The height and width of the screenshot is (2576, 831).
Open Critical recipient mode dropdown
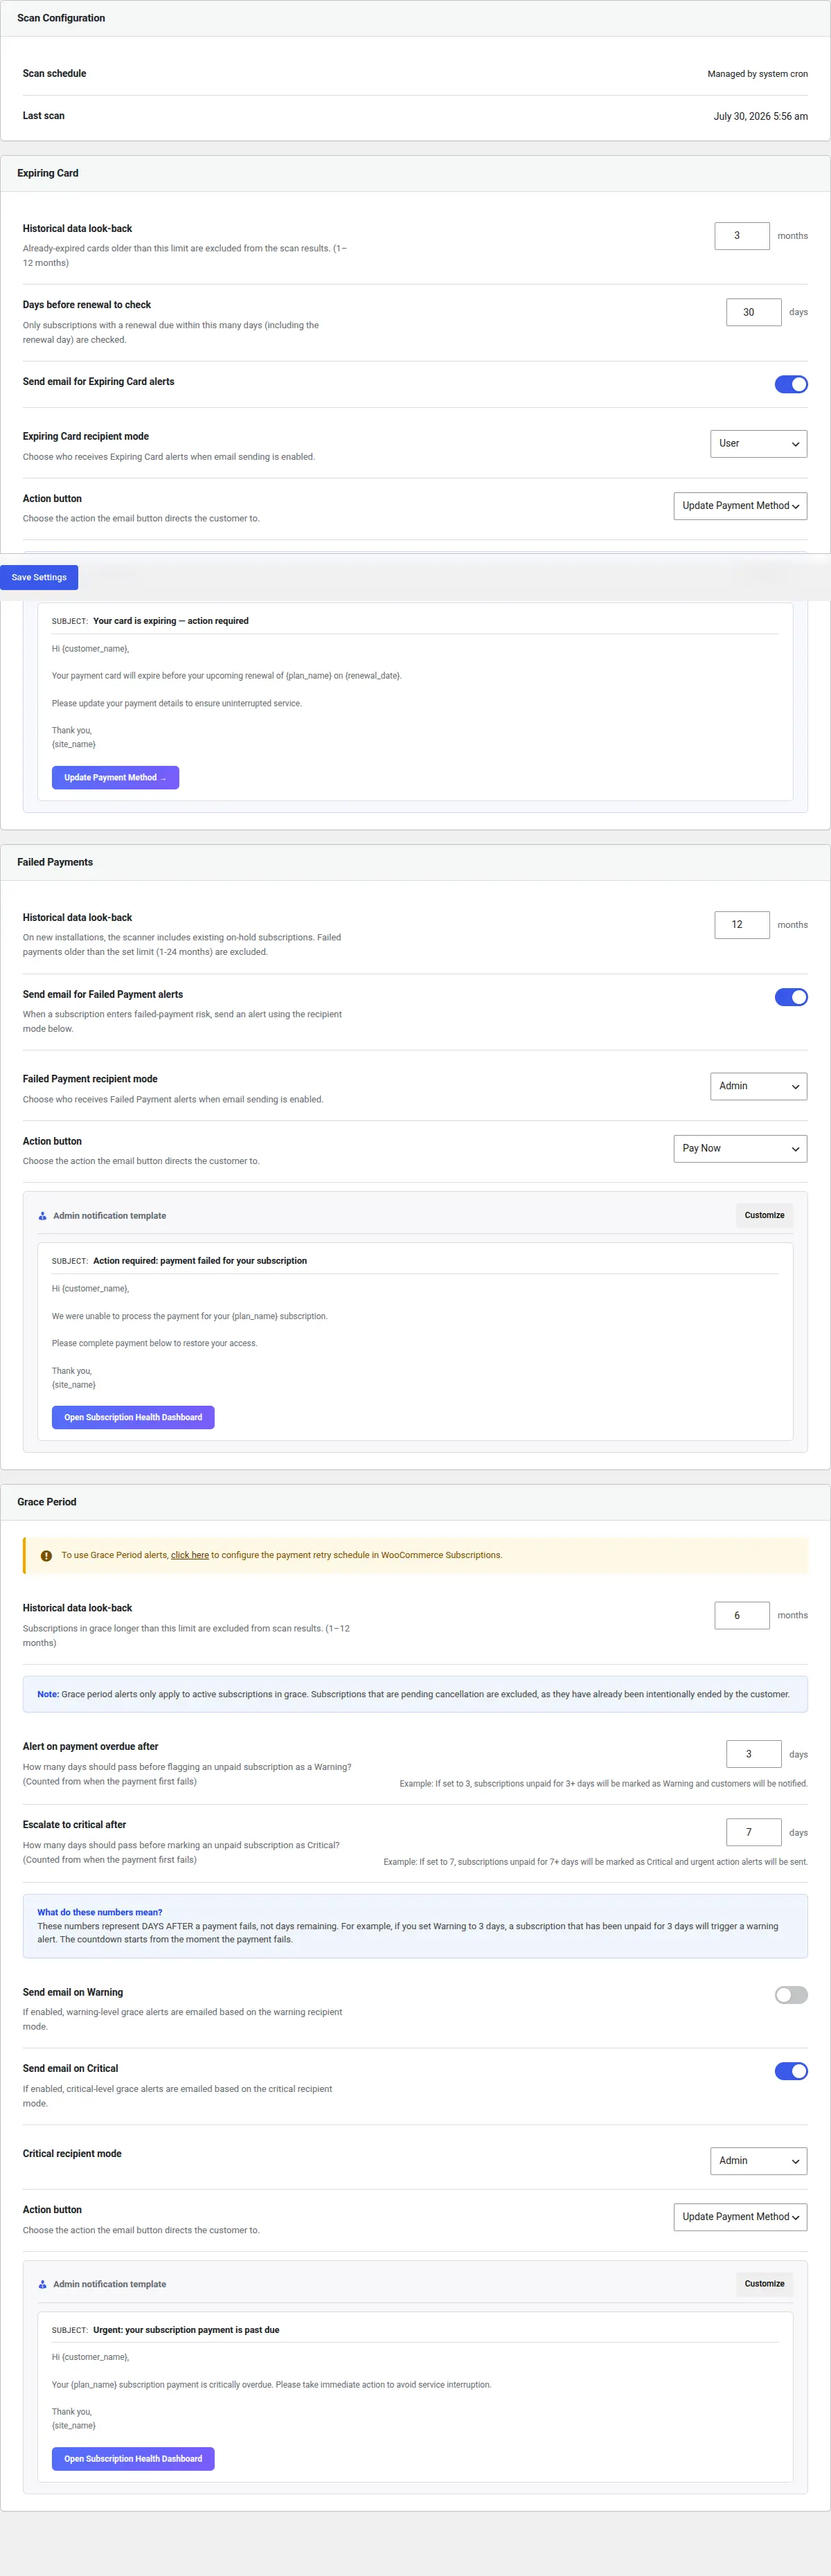tap(758, 2160)
